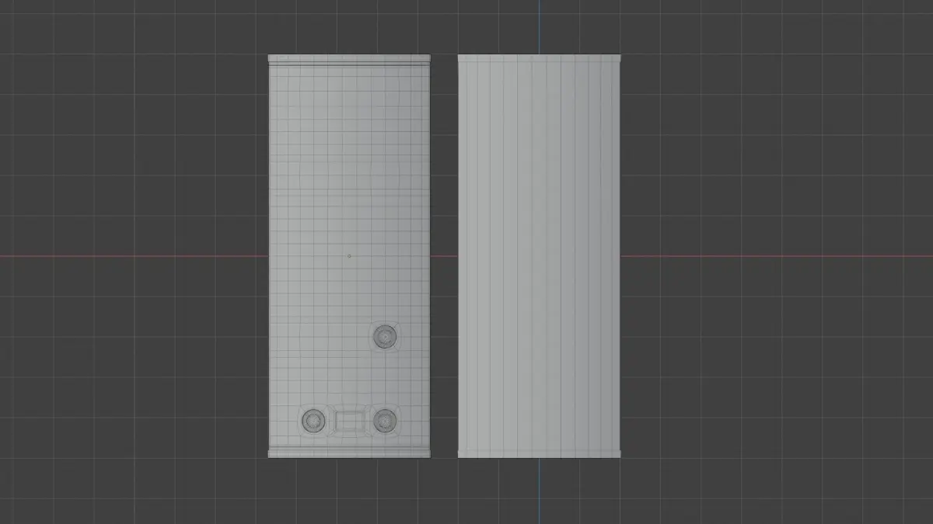Select the left gridded wireframe model

coord(349,256)
